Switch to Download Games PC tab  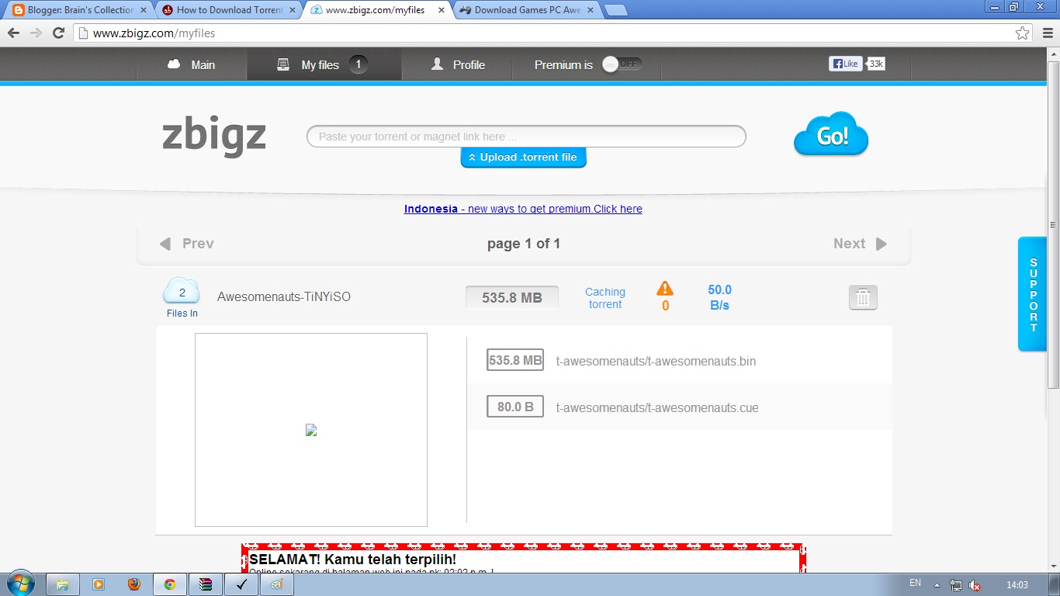[x=527, y=10]
